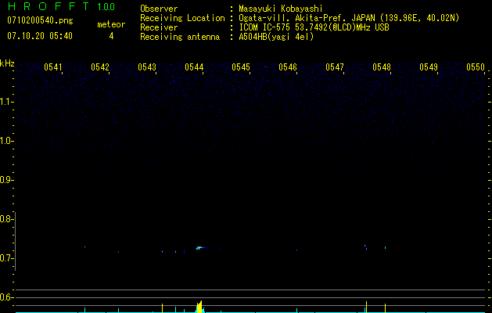Click frequency axis label 1.0
The image size is (492, 313).
(x=5, y=141)
